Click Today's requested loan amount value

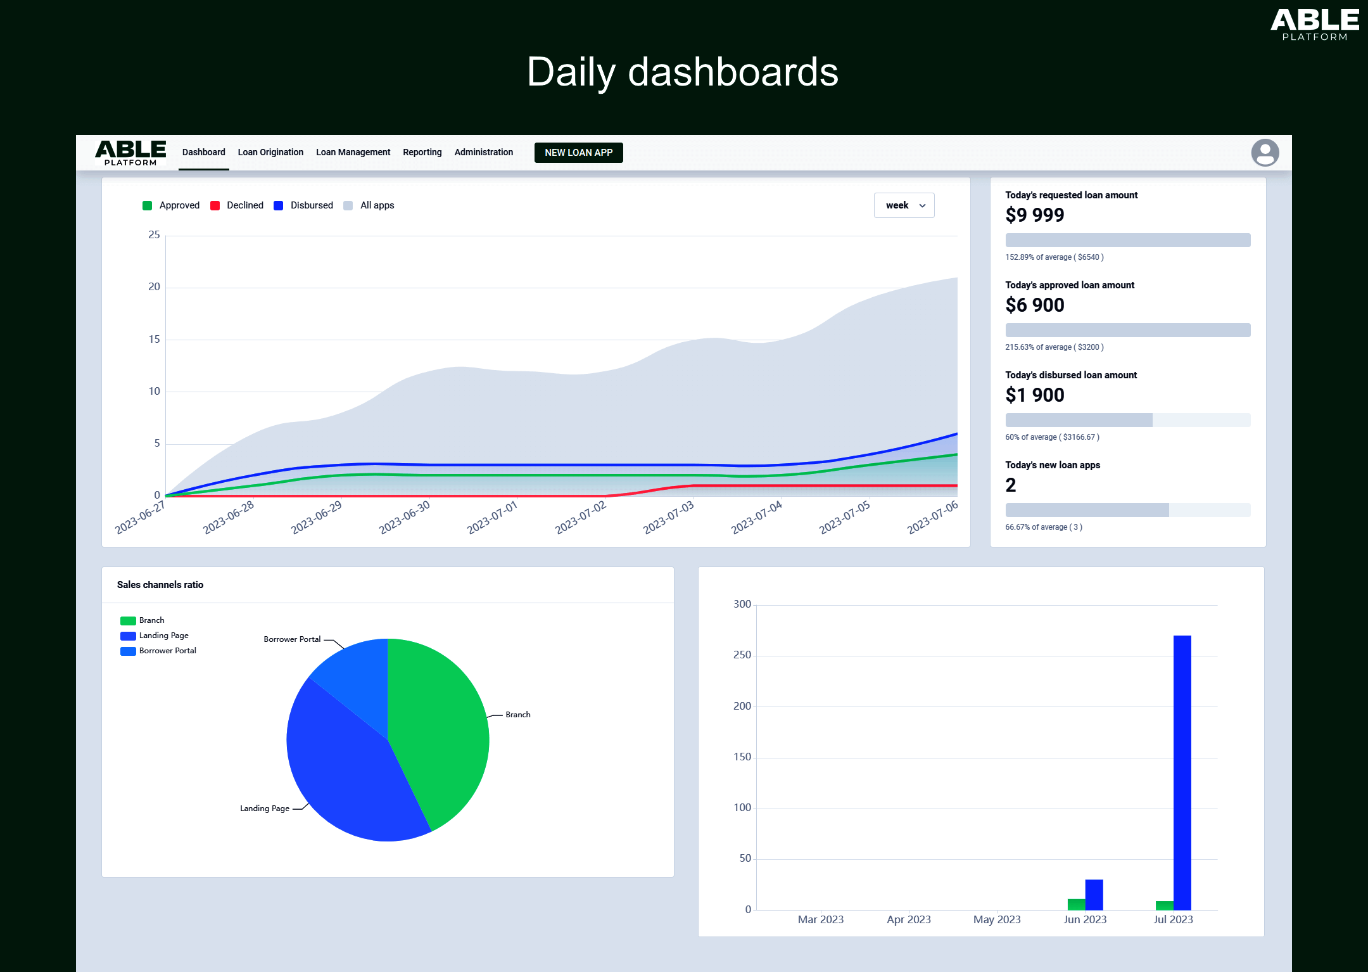[x=1035, y=215]
